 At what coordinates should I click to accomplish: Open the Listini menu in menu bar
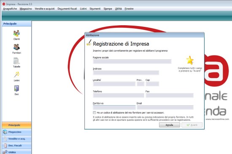coord(83,9)
